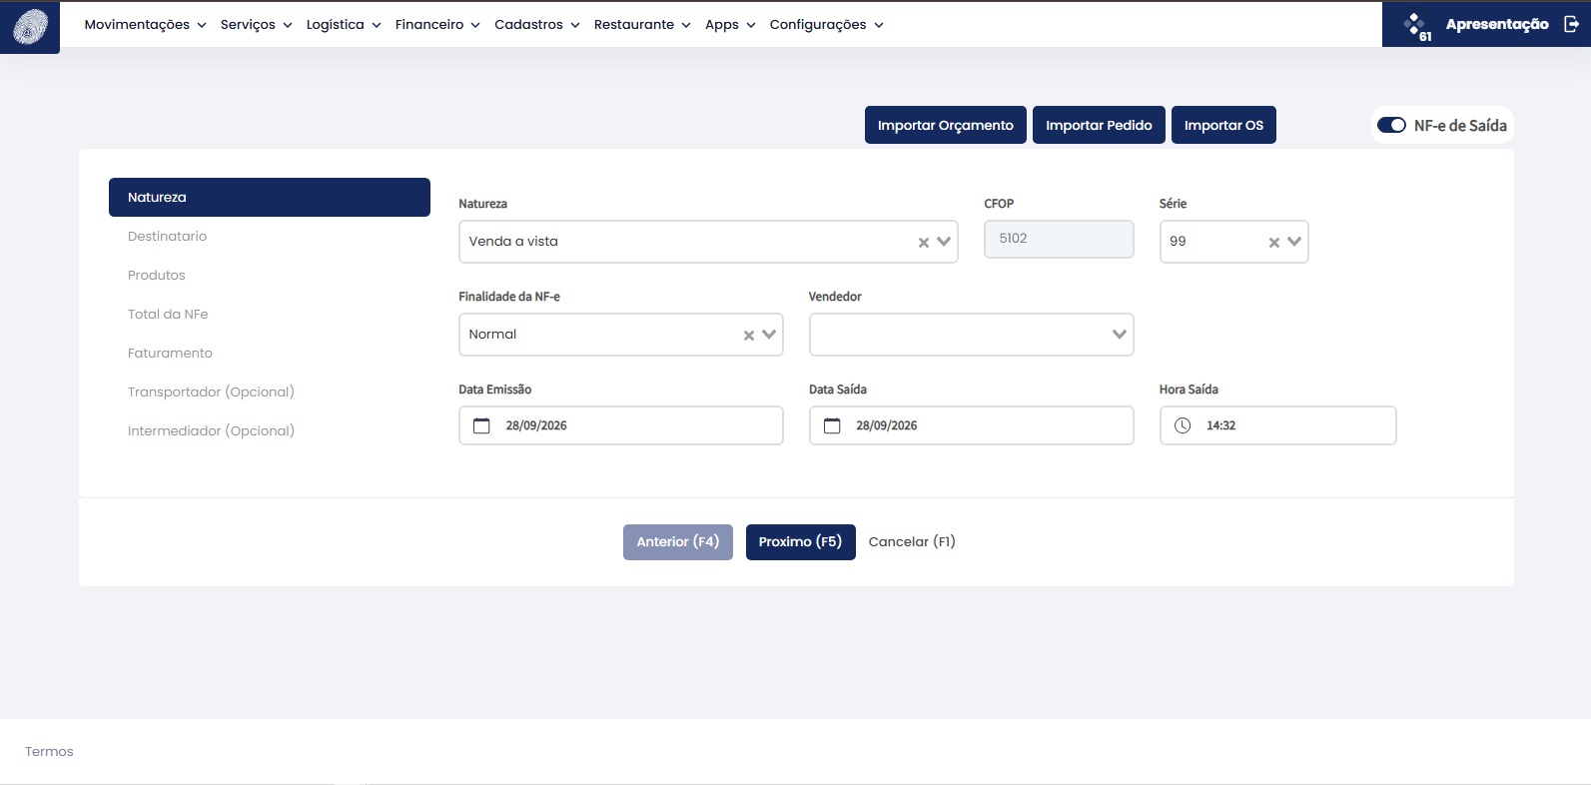Image resolution: width=1591 pixels, height=785 pixels.
Task: Click the Data Emissão date field
Action: (621, 425)
